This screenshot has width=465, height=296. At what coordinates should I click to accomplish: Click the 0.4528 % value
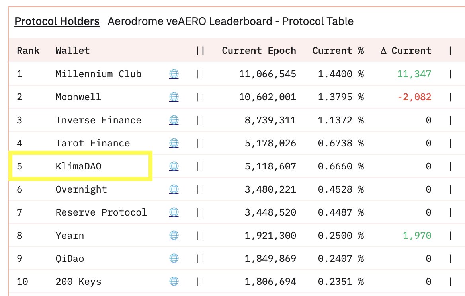pos(341,189)
